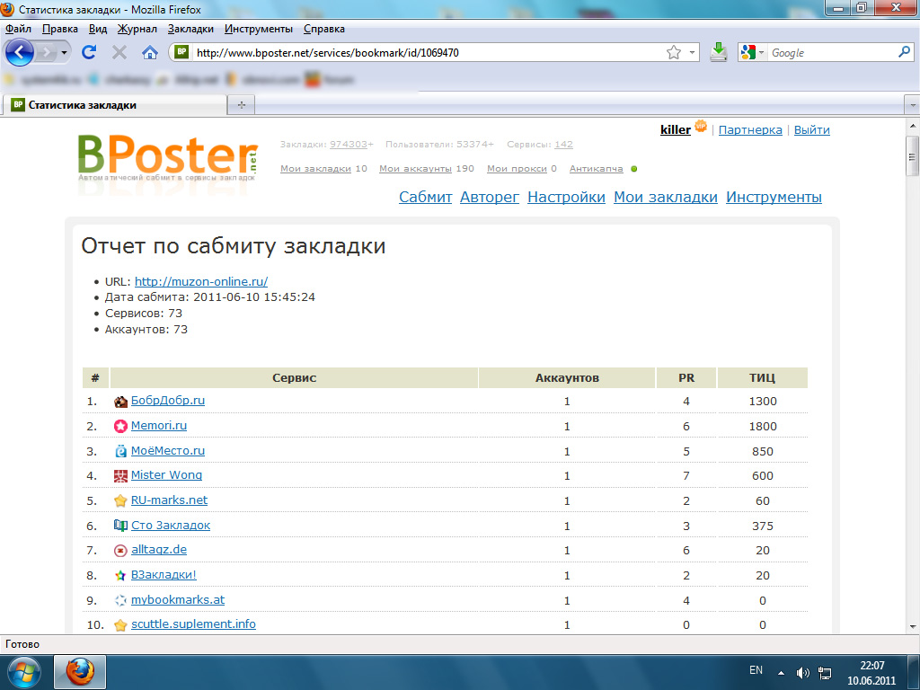Open the Авторег navigation link

pyautogui.click(x=490, y=197)
